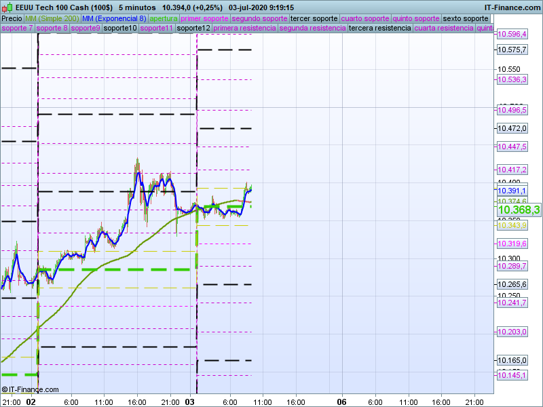
Task: Select the primer soporte label
Action: coord(204,18)
